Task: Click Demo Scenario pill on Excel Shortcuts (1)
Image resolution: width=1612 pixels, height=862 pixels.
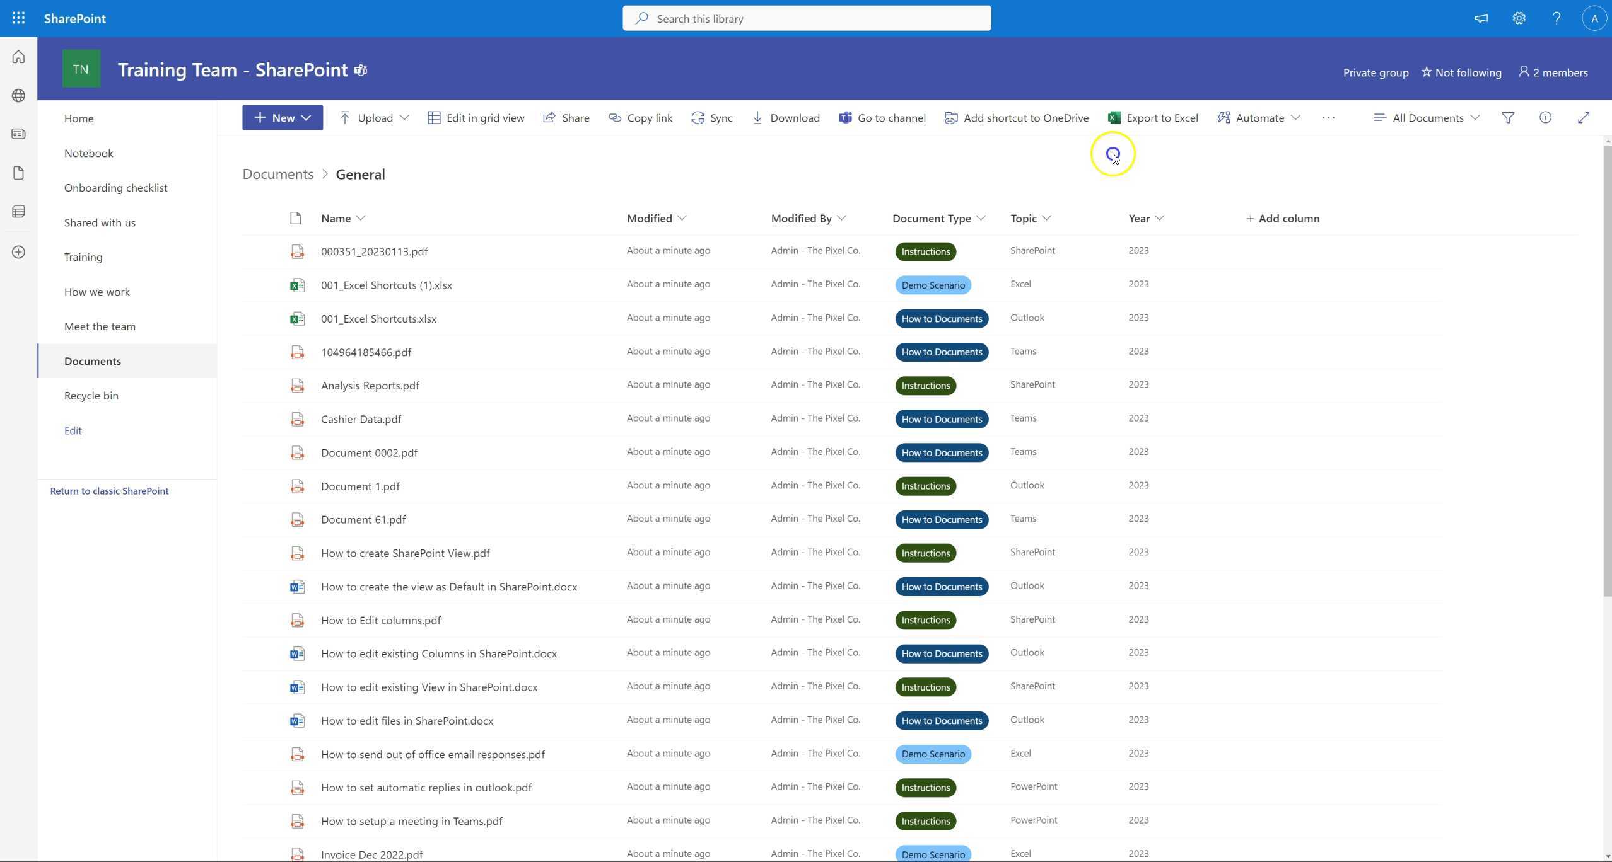Action: click(x=933, y=285)
